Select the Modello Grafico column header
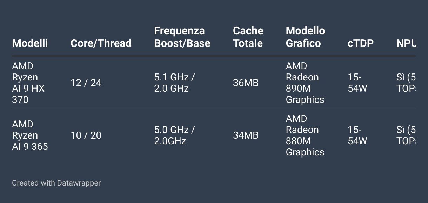 306,37
